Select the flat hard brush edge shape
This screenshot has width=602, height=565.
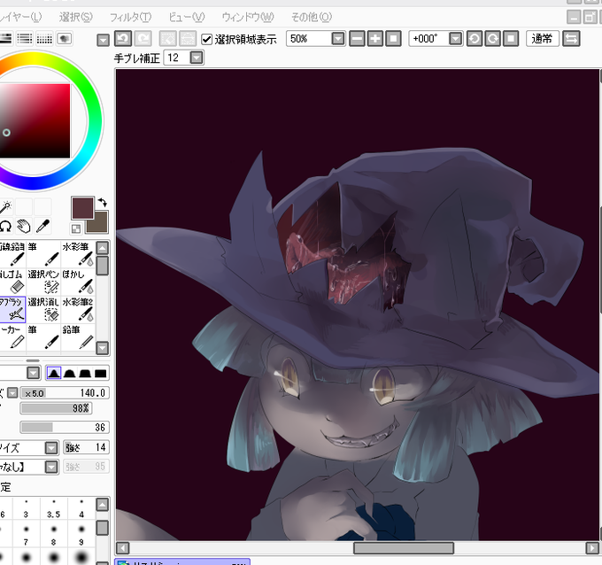pyautogui.click(x=100, y=373)
